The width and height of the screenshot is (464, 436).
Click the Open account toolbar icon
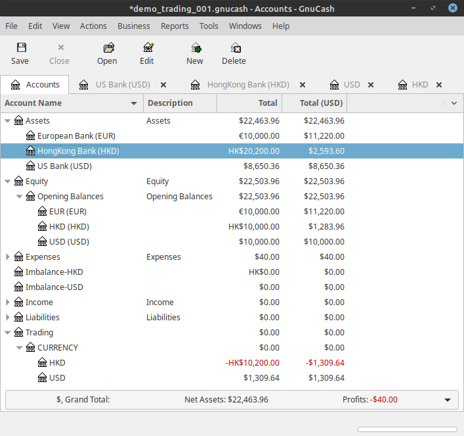(x=108, y=48)
